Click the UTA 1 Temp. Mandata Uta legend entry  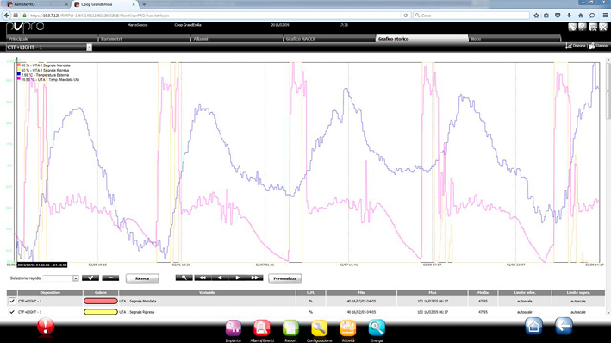(48, 79)
